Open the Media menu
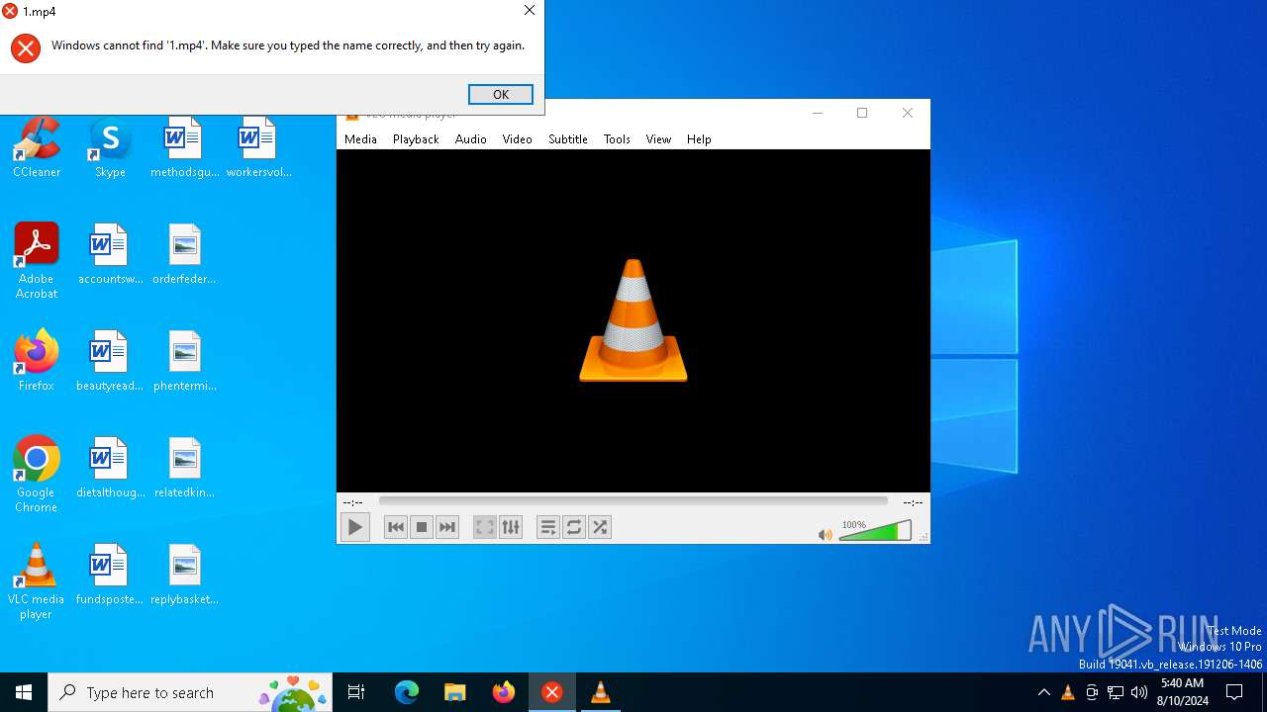1267x712 pixels. (x=360, y=139)
